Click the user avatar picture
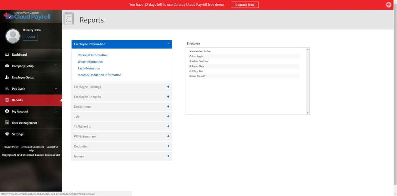The width and height of the screenshot is (397, 196). click(x=13, y=36)
